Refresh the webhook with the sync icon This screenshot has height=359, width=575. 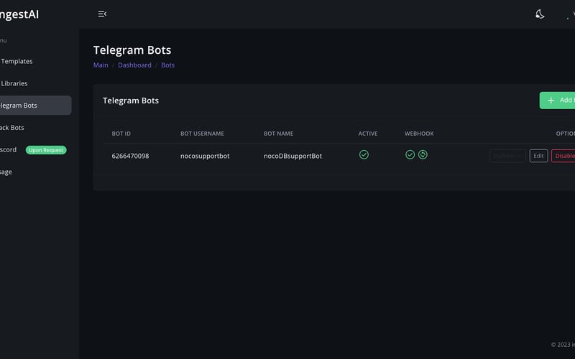(423, 154)
